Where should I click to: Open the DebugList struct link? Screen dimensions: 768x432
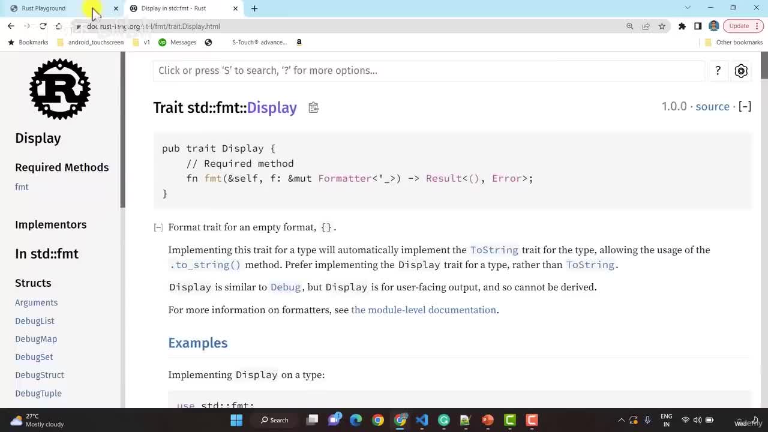pos(35,321)
